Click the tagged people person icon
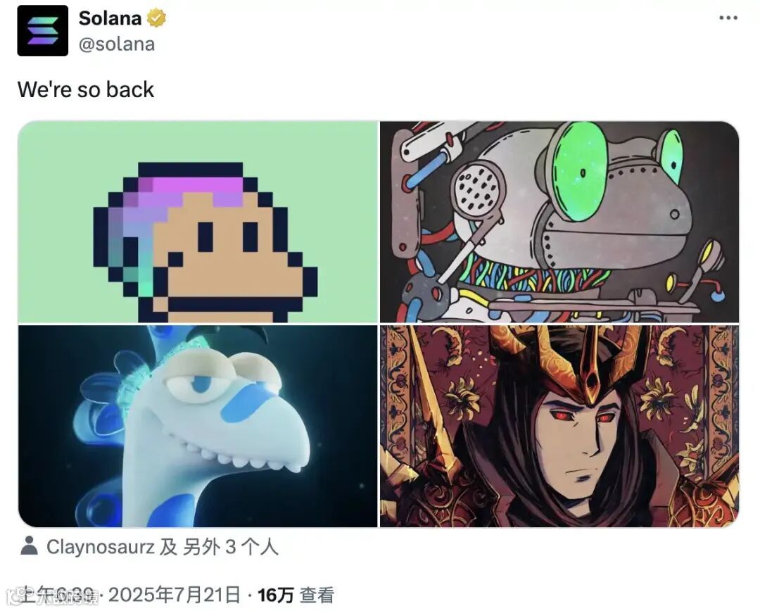This screenshot has width=760, height=611. (x=29, y=546)
